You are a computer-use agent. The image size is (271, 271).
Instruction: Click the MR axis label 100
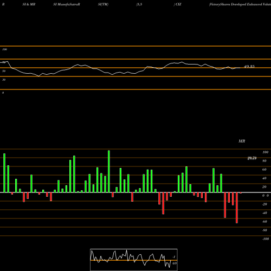click(x=265, y=152)
